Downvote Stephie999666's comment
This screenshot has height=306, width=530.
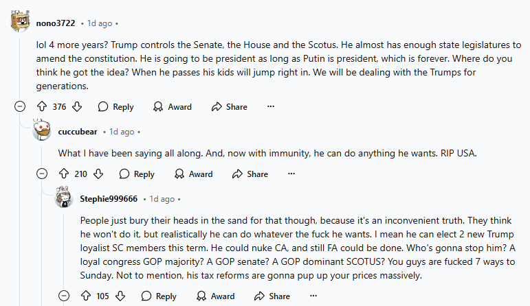point(120,296)
